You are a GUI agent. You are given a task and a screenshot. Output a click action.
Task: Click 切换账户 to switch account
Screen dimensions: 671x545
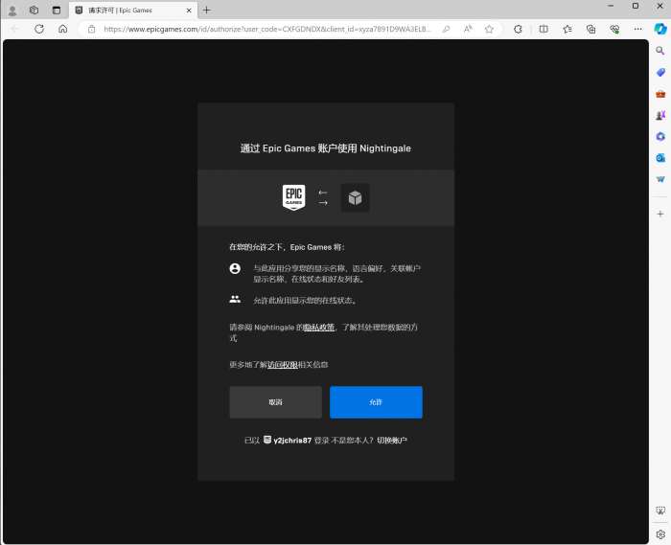[x=391, y=441]
